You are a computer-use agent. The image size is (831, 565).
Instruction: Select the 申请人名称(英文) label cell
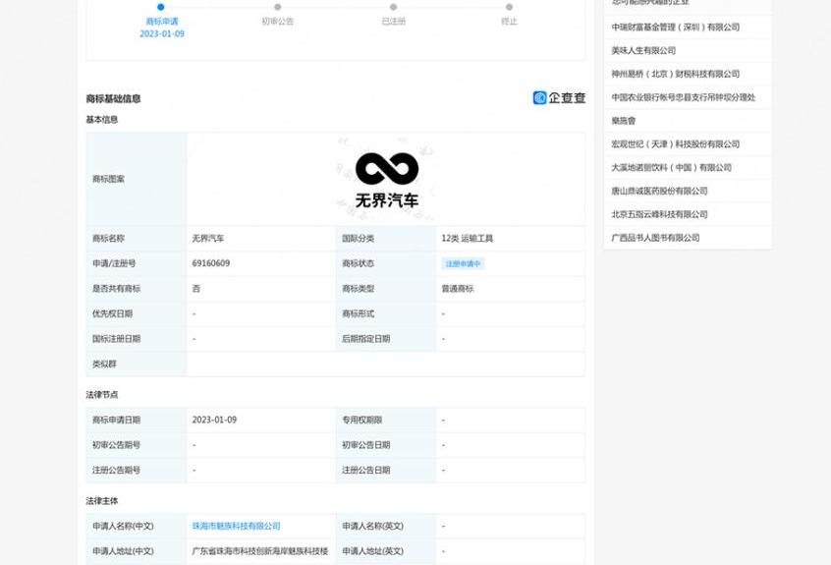tap(386, 527)
